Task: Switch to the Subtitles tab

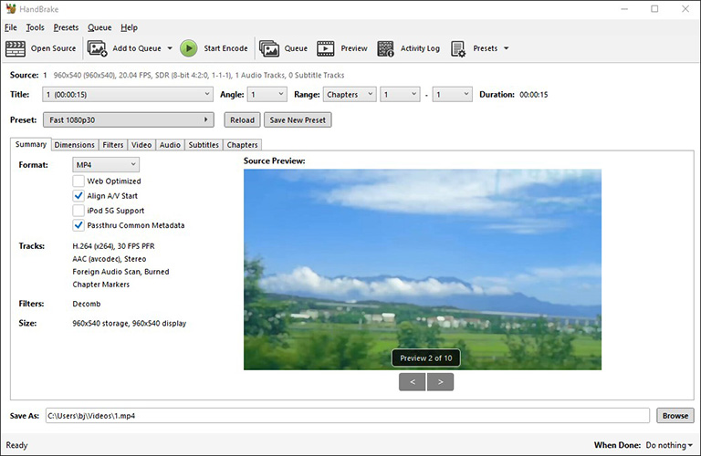Action: point(204,145)
